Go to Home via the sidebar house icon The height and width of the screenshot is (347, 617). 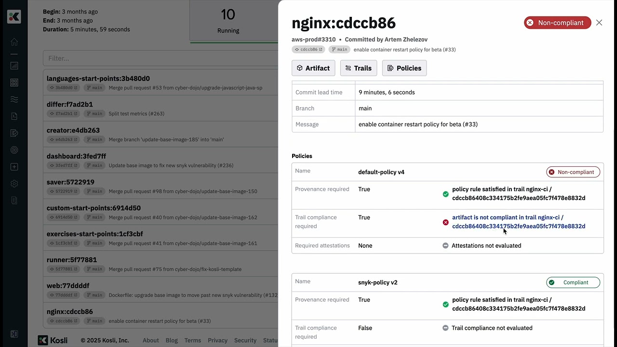click(x=14, y=42)
